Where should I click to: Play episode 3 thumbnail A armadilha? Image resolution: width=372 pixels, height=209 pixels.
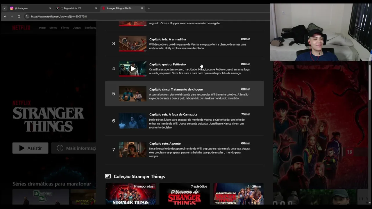(133, 44)
